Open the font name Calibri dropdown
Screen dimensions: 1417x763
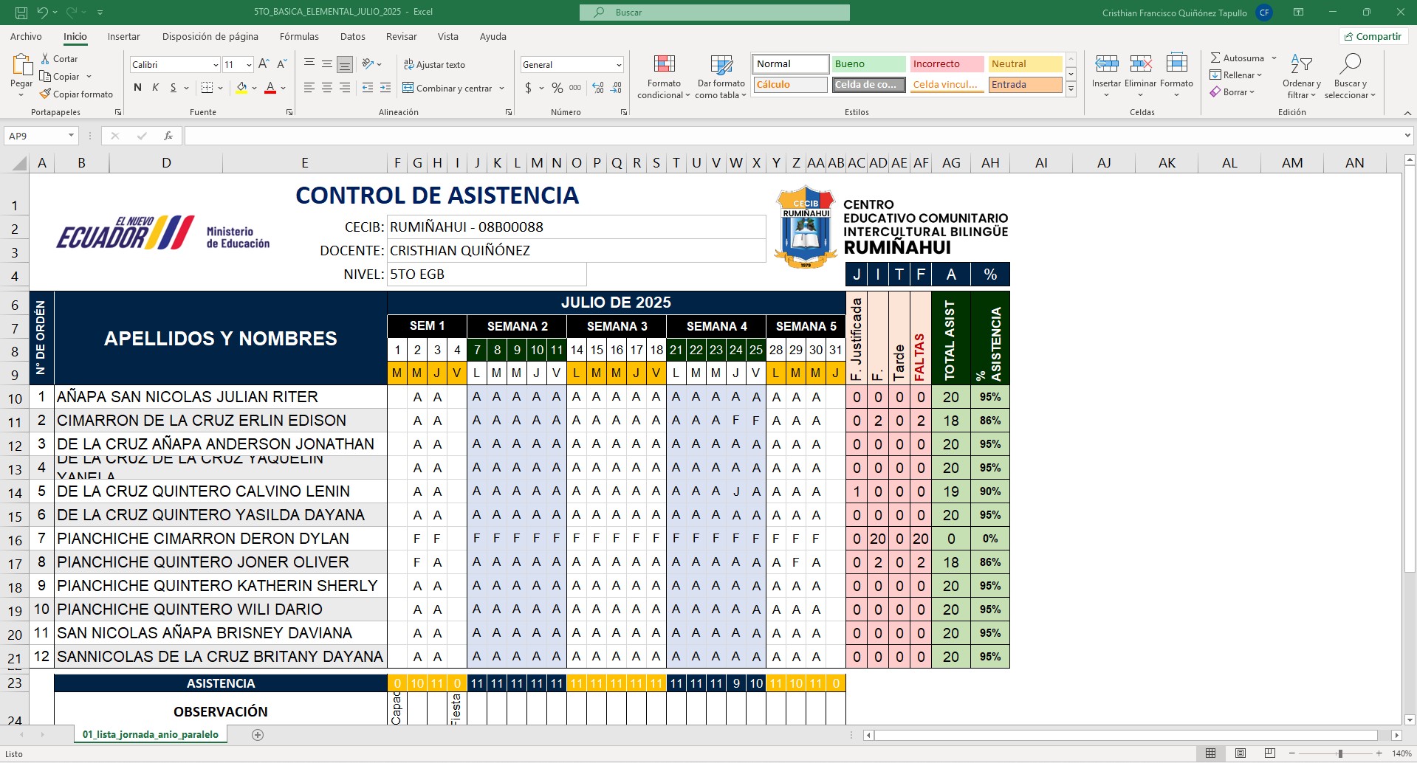216,65
